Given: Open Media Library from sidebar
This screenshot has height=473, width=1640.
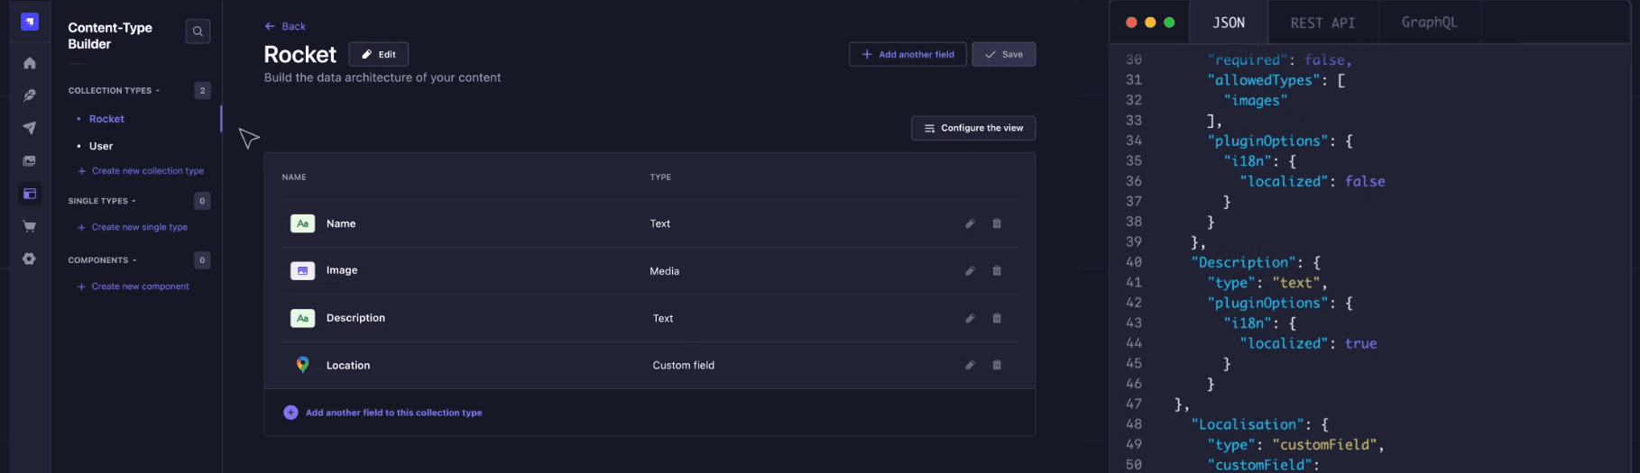Looking at the screenshot, I should 30,161.
